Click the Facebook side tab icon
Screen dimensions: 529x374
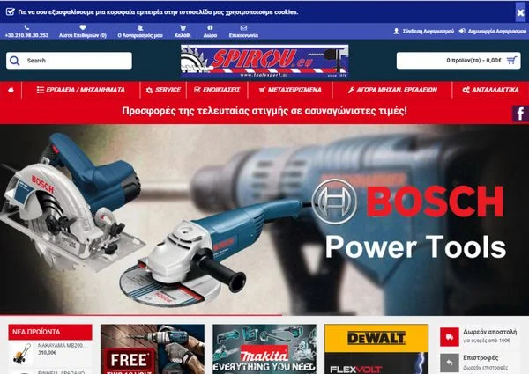pos(520,114)
